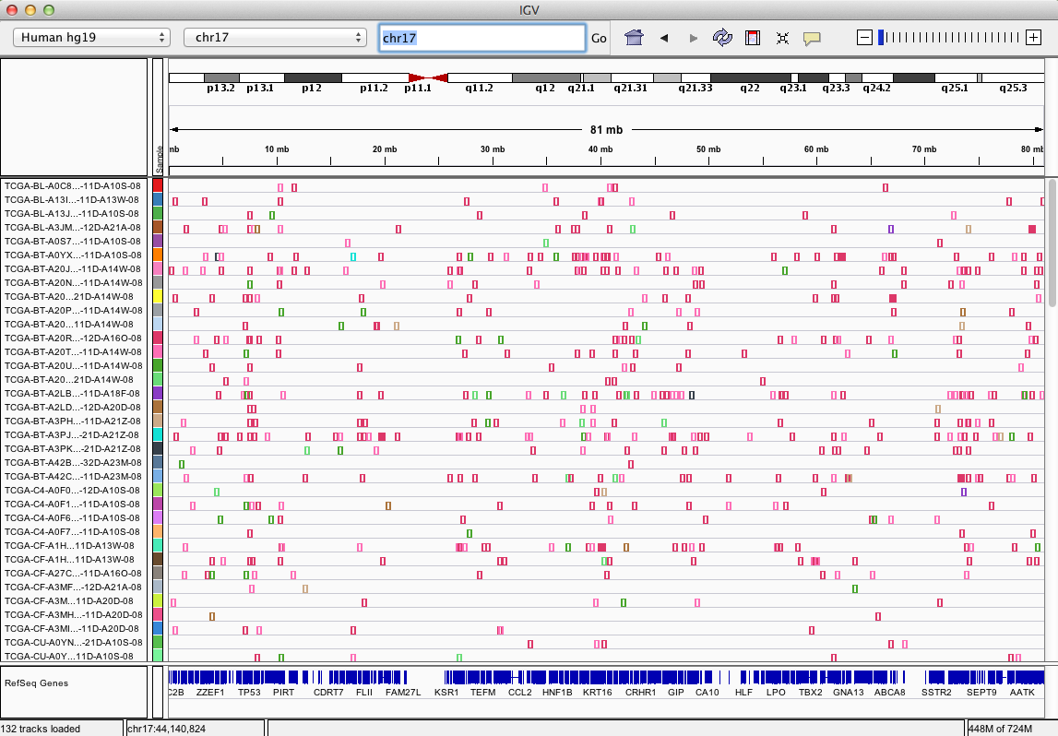This screenshot has width=1058, height=736.
Task: Open the Human hg19 genome dropdown
Action: click(x=90, y=38)
